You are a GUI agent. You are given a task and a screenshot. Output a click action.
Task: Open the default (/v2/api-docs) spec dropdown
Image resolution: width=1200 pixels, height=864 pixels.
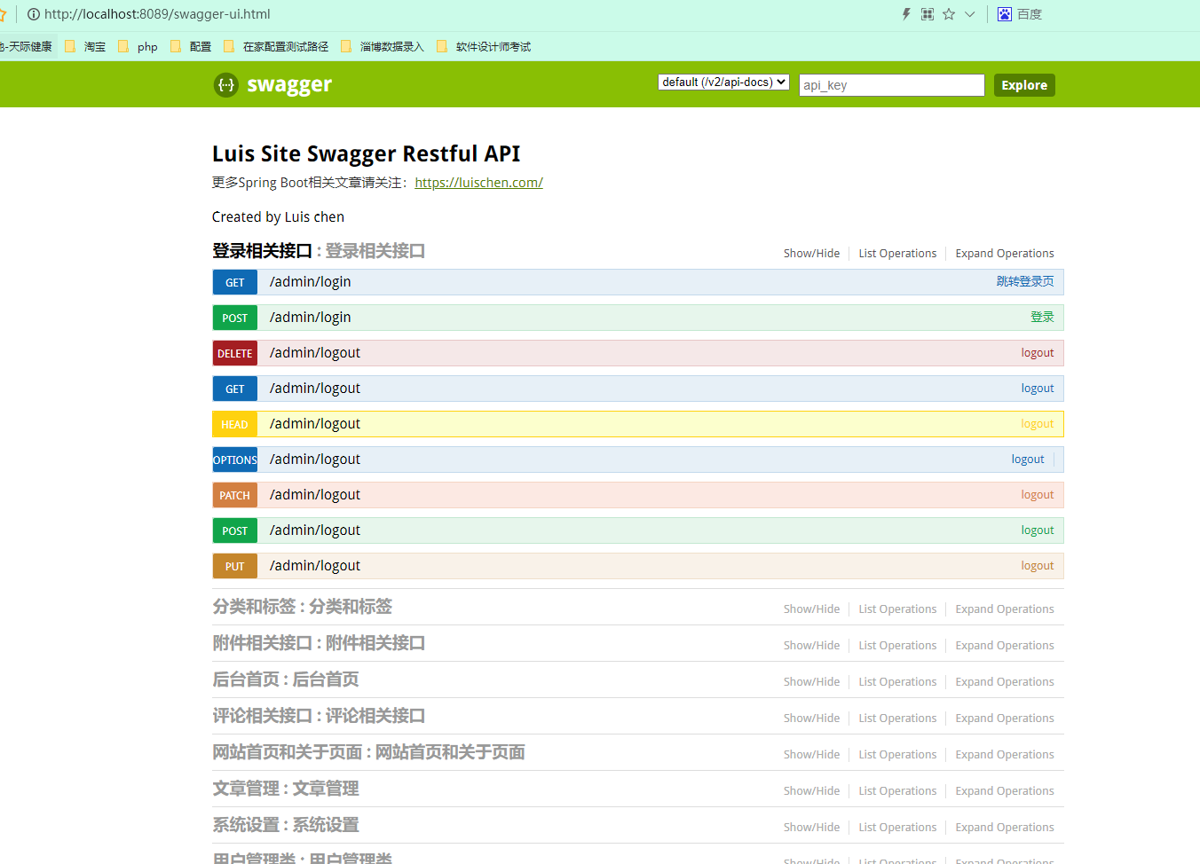click(x=723, y=82)
